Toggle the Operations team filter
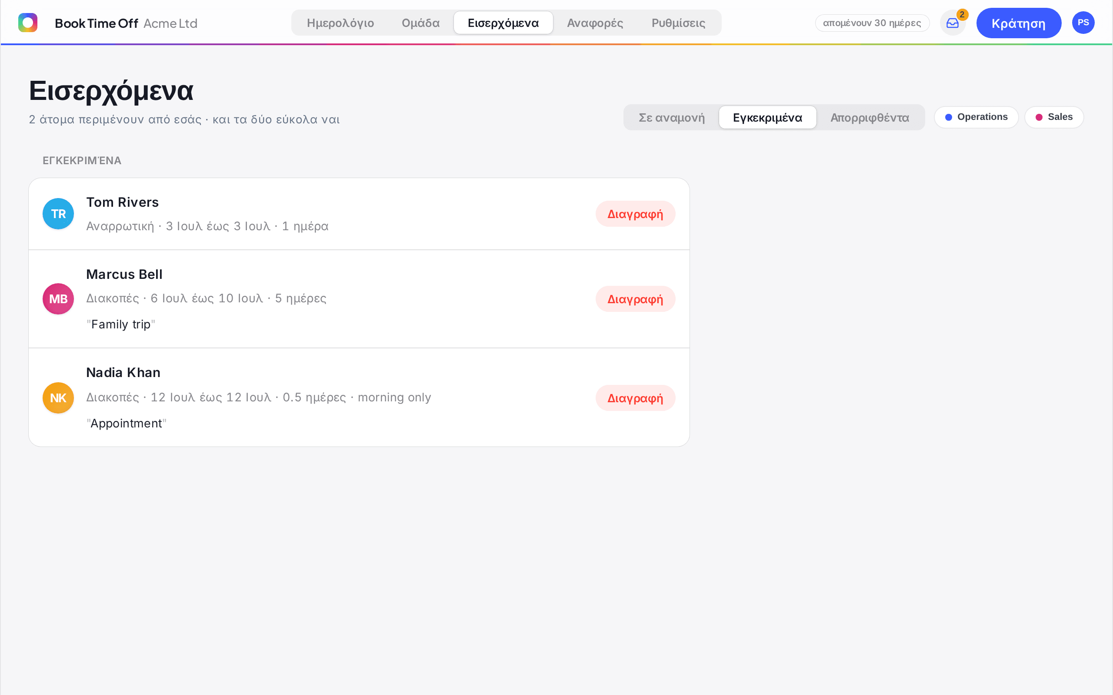The height and width of the screenshot is (695, 1113). click(976, 117)
